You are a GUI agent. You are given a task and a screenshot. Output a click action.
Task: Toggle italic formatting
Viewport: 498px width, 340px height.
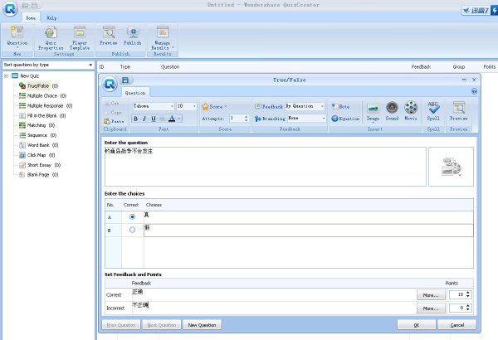coord(144,119)
